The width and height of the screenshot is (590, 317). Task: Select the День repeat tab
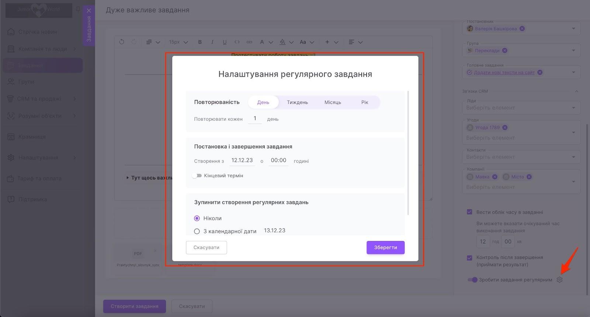tap(263, 102)
